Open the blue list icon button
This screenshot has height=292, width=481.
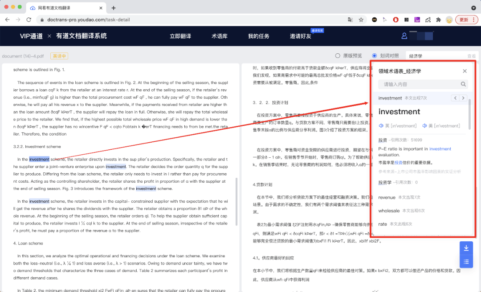click(466, 261)
